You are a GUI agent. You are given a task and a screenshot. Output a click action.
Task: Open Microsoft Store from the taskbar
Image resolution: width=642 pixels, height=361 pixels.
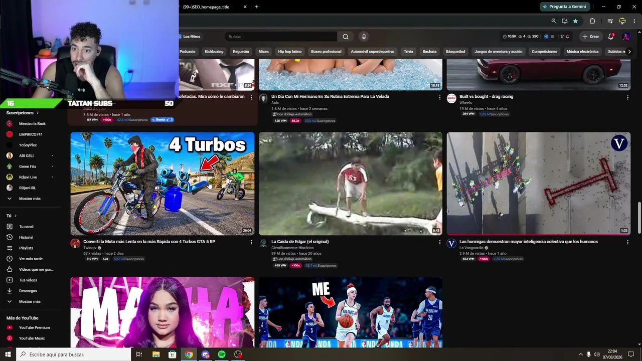point(173,354)
